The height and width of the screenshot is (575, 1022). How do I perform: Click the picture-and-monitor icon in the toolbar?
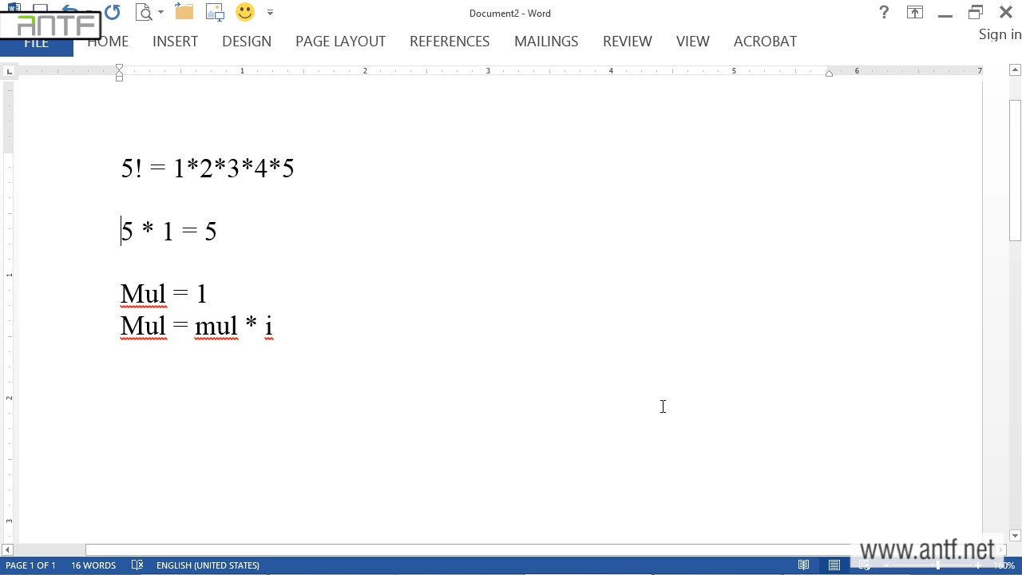[x=215, y=12]
